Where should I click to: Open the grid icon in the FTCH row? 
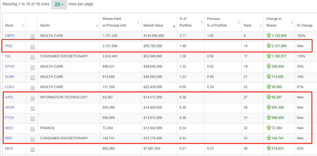(33, 119)
